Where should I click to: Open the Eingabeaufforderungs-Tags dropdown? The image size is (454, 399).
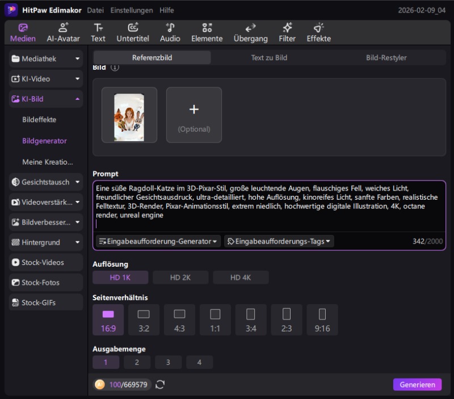279,241
